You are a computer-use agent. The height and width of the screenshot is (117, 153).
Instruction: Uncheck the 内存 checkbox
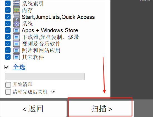[x=8, y=10]
